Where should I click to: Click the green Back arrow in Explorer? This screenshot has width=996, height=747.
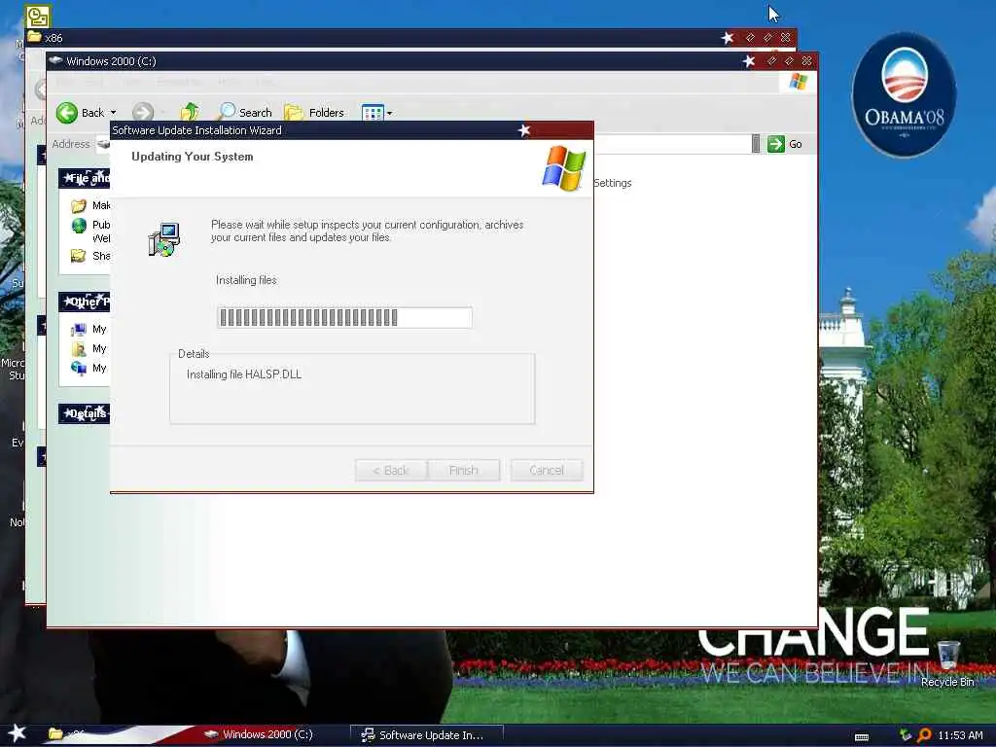[67, 113]
